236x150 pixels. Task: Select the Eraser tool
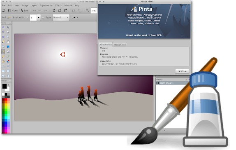8,52
